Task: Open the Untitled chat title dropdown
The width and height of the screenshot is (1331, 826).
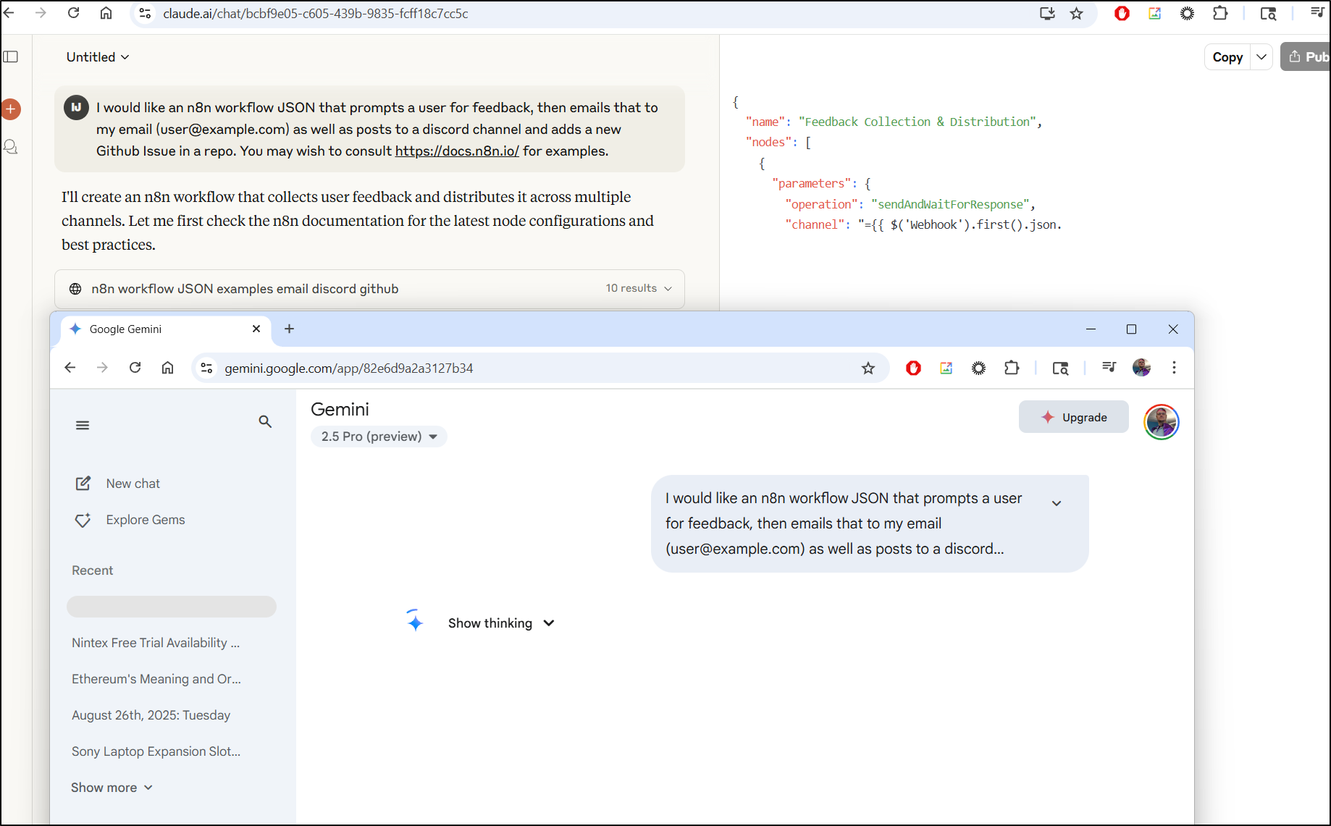Action: pos(98,57)
